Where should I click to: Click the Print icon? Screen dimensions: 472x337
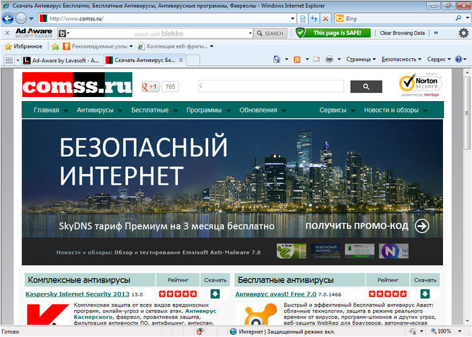tap(329, 59)
